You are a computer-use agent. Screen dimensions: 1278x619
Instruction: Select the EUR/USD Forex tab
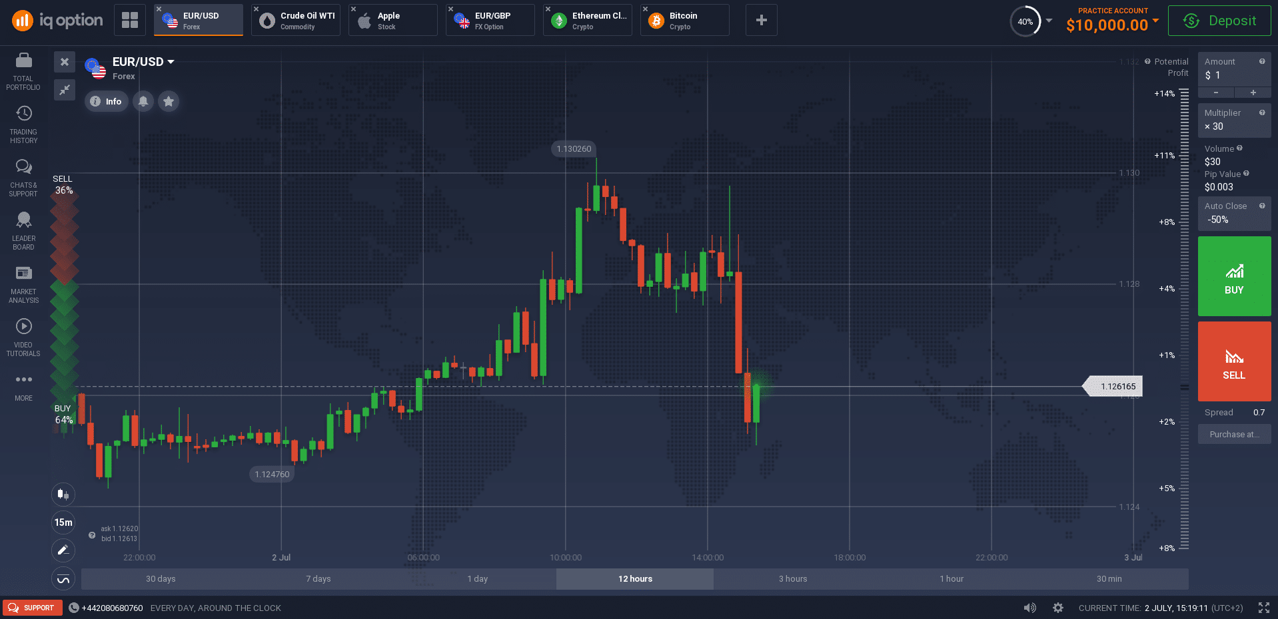coord(199,20)
